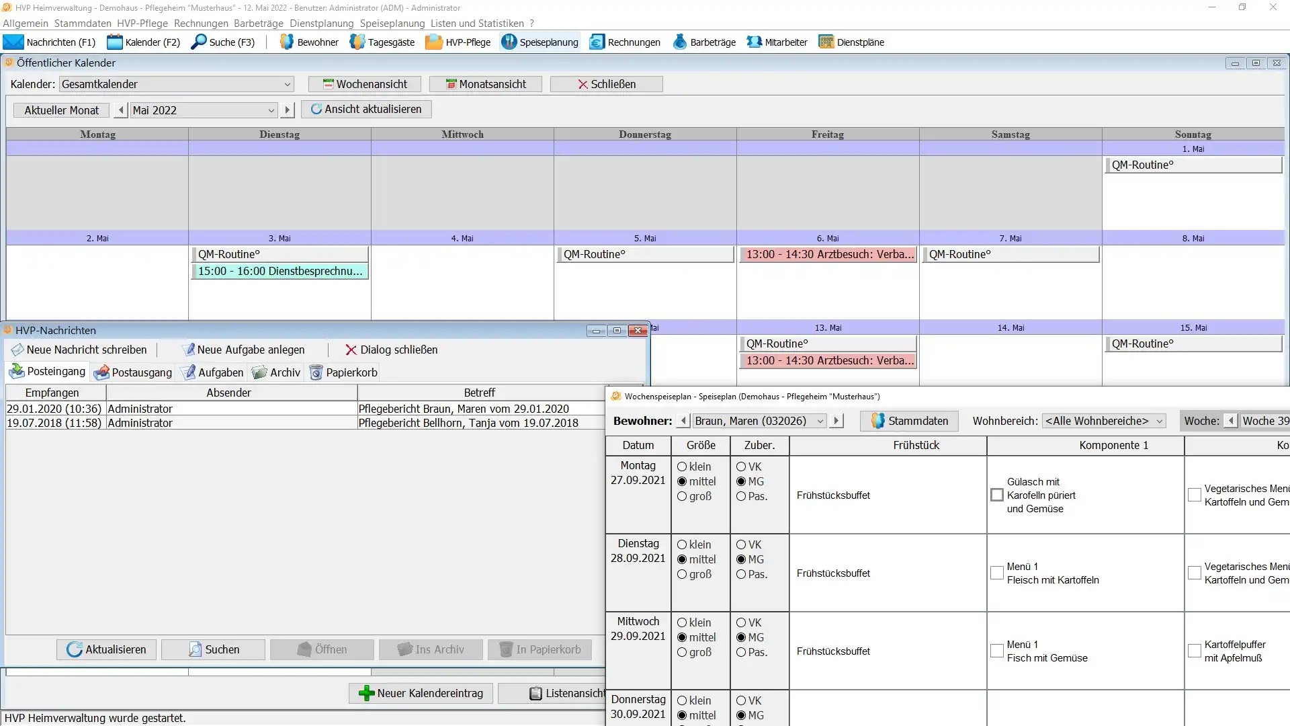Click the Mitarbeiter toolbar icon

(x=755, y=42)
